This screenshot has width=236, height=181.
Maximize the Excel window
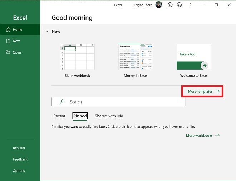tap(216, 5)
